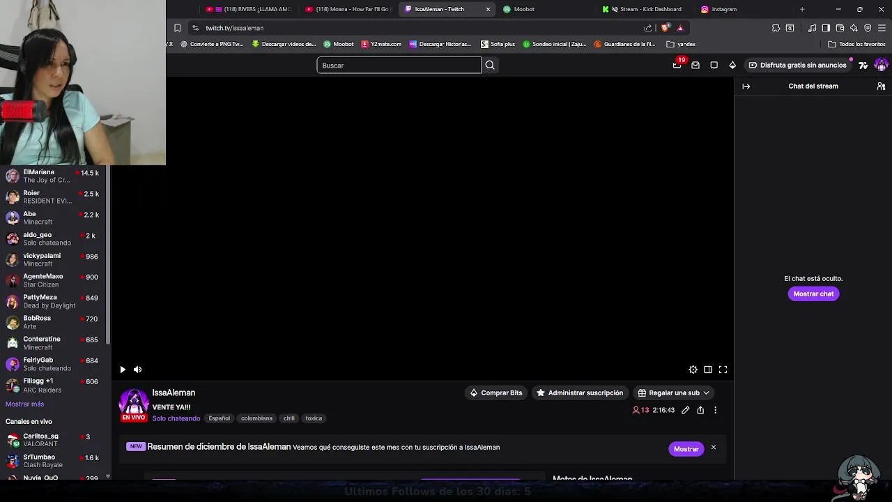Toggle fullscreen on the video player
892x502 pixels.
coord(723,370)
